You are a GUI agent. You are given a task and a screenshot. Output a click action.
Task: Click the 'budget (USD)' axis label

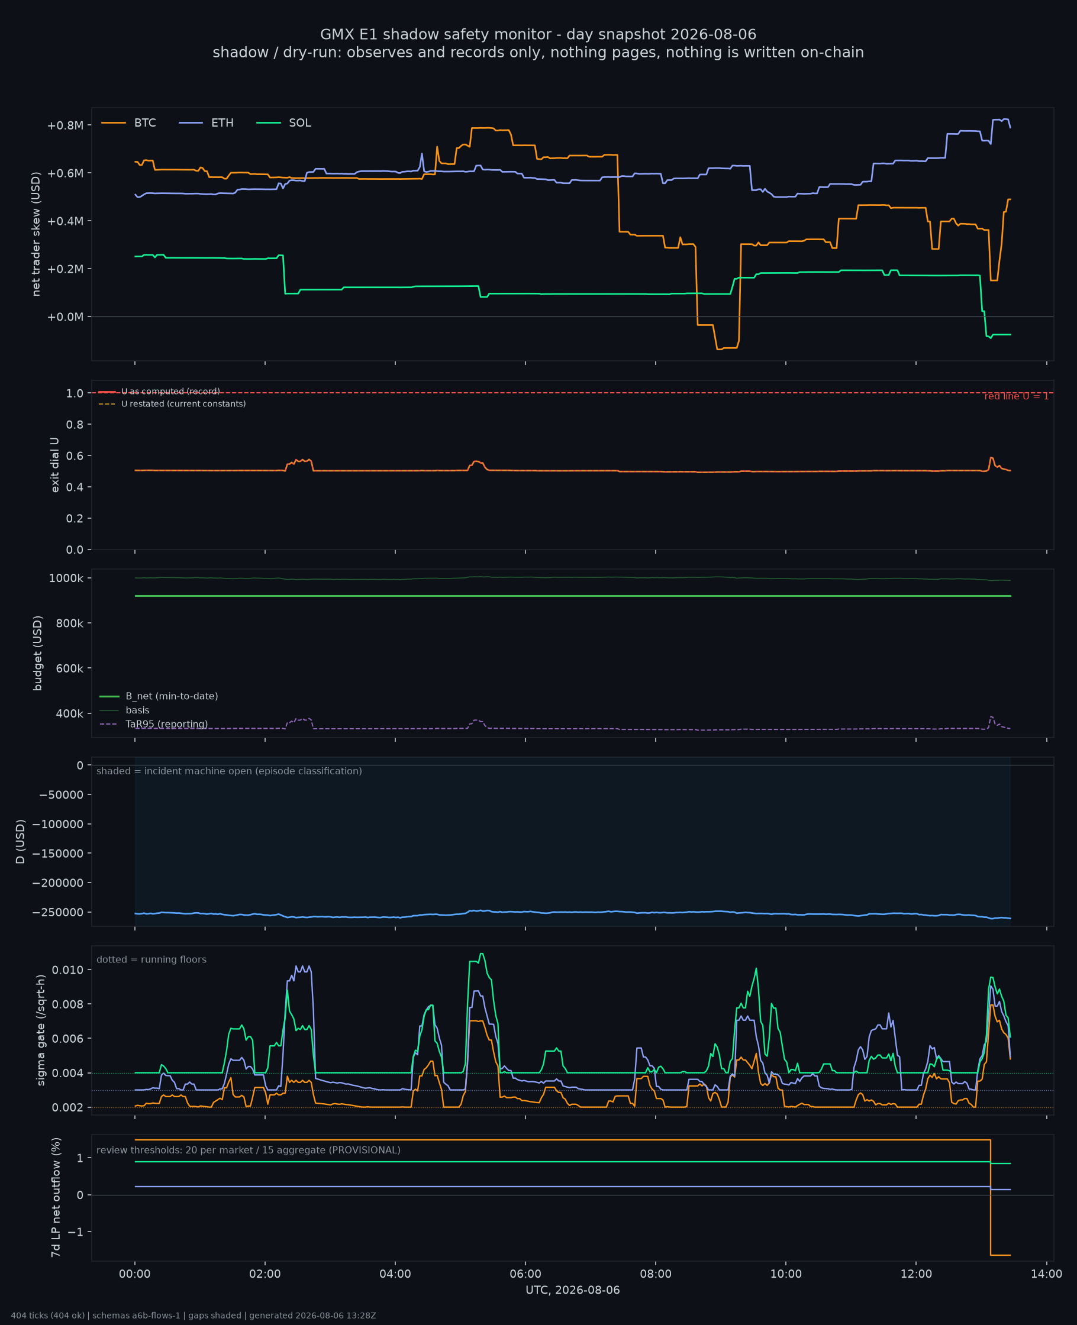tap(37, 653)
